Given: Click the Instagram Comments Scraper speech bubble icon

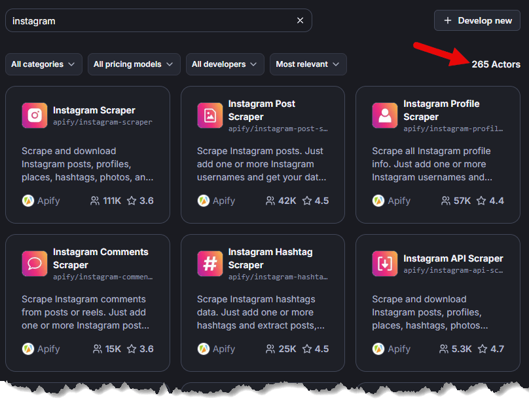Looking at the screenshot, I should pyautogui.click(x=35, y=264).
